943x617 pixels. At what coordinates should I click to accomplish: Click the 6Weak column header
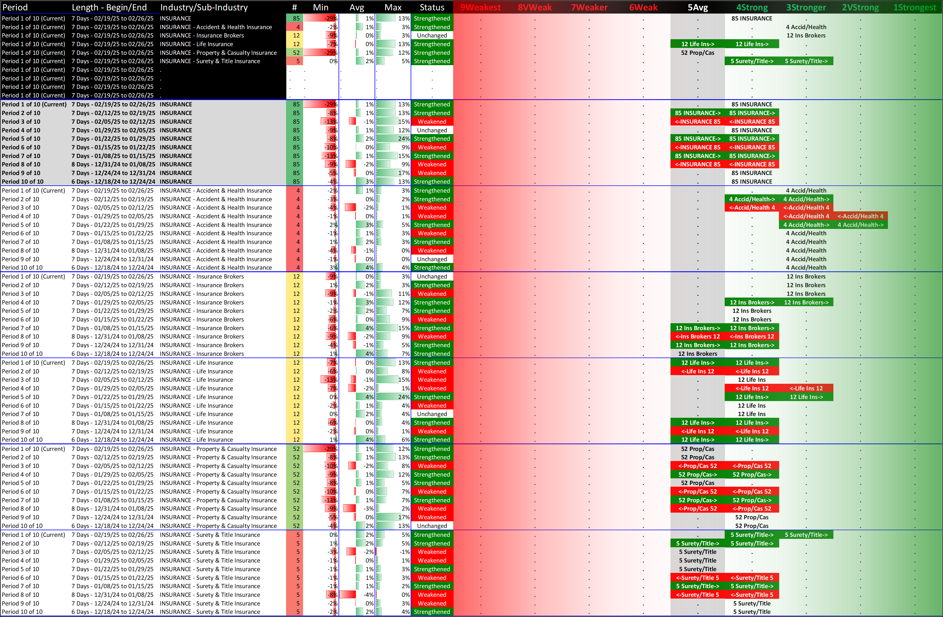643,7
